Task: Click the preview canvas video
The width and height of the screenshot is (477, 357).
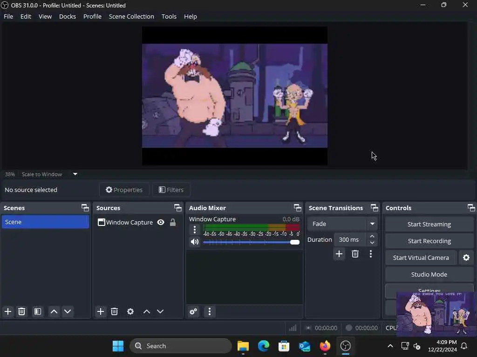Action: coord(235,96)
